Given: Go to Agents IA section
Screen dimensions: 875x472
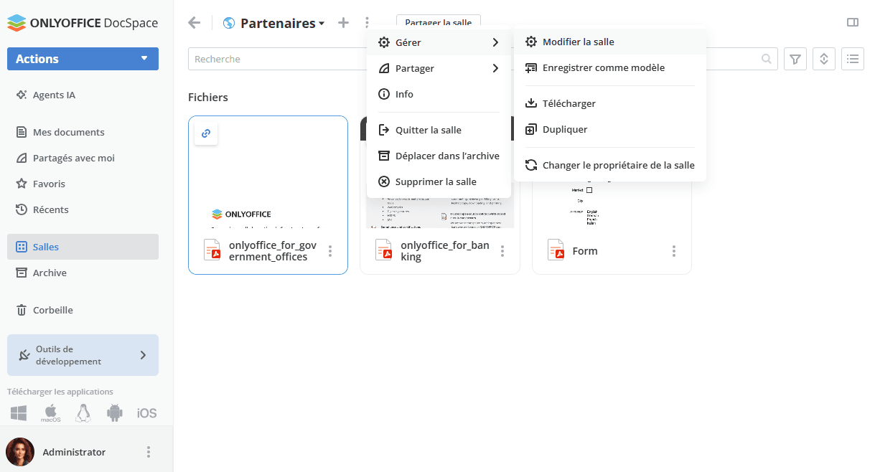Looking at the screenshot, I should [x=54, y=95].
